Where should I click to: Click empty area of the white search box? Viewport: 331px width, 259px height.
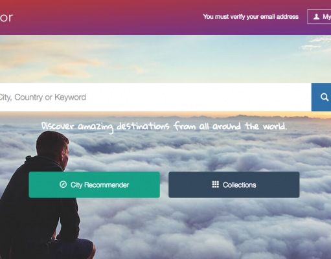pyautogui.click(x=194, y=97)
